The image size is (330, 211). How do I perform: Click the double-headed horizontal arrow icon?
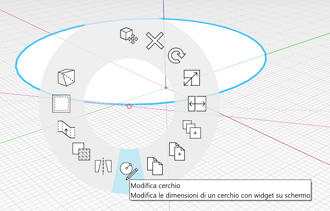197,104
